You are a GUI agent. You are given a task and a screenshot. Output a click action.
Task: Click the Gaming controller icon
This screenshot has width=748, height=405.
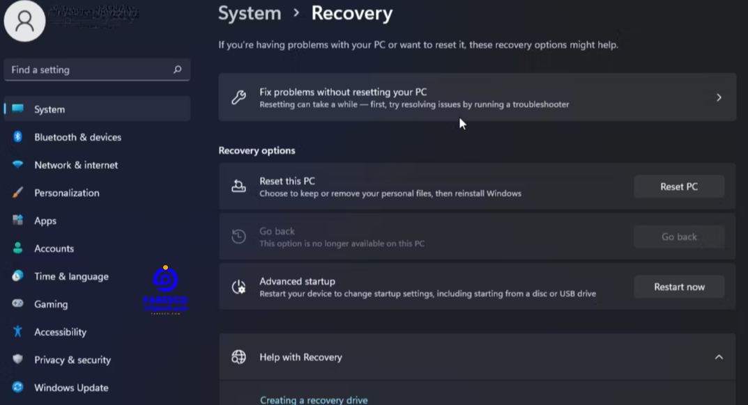tap(17, 303)
